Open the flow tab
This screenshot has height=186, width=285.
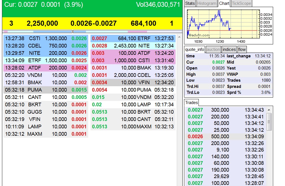tap(242, 49)
